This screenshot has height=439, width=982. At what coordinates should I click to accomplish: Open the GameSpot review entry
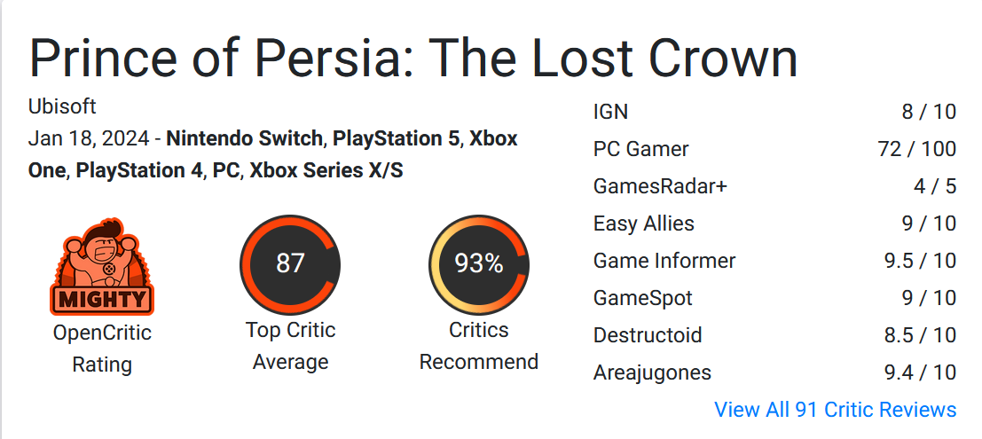click(x=774, y=298)
